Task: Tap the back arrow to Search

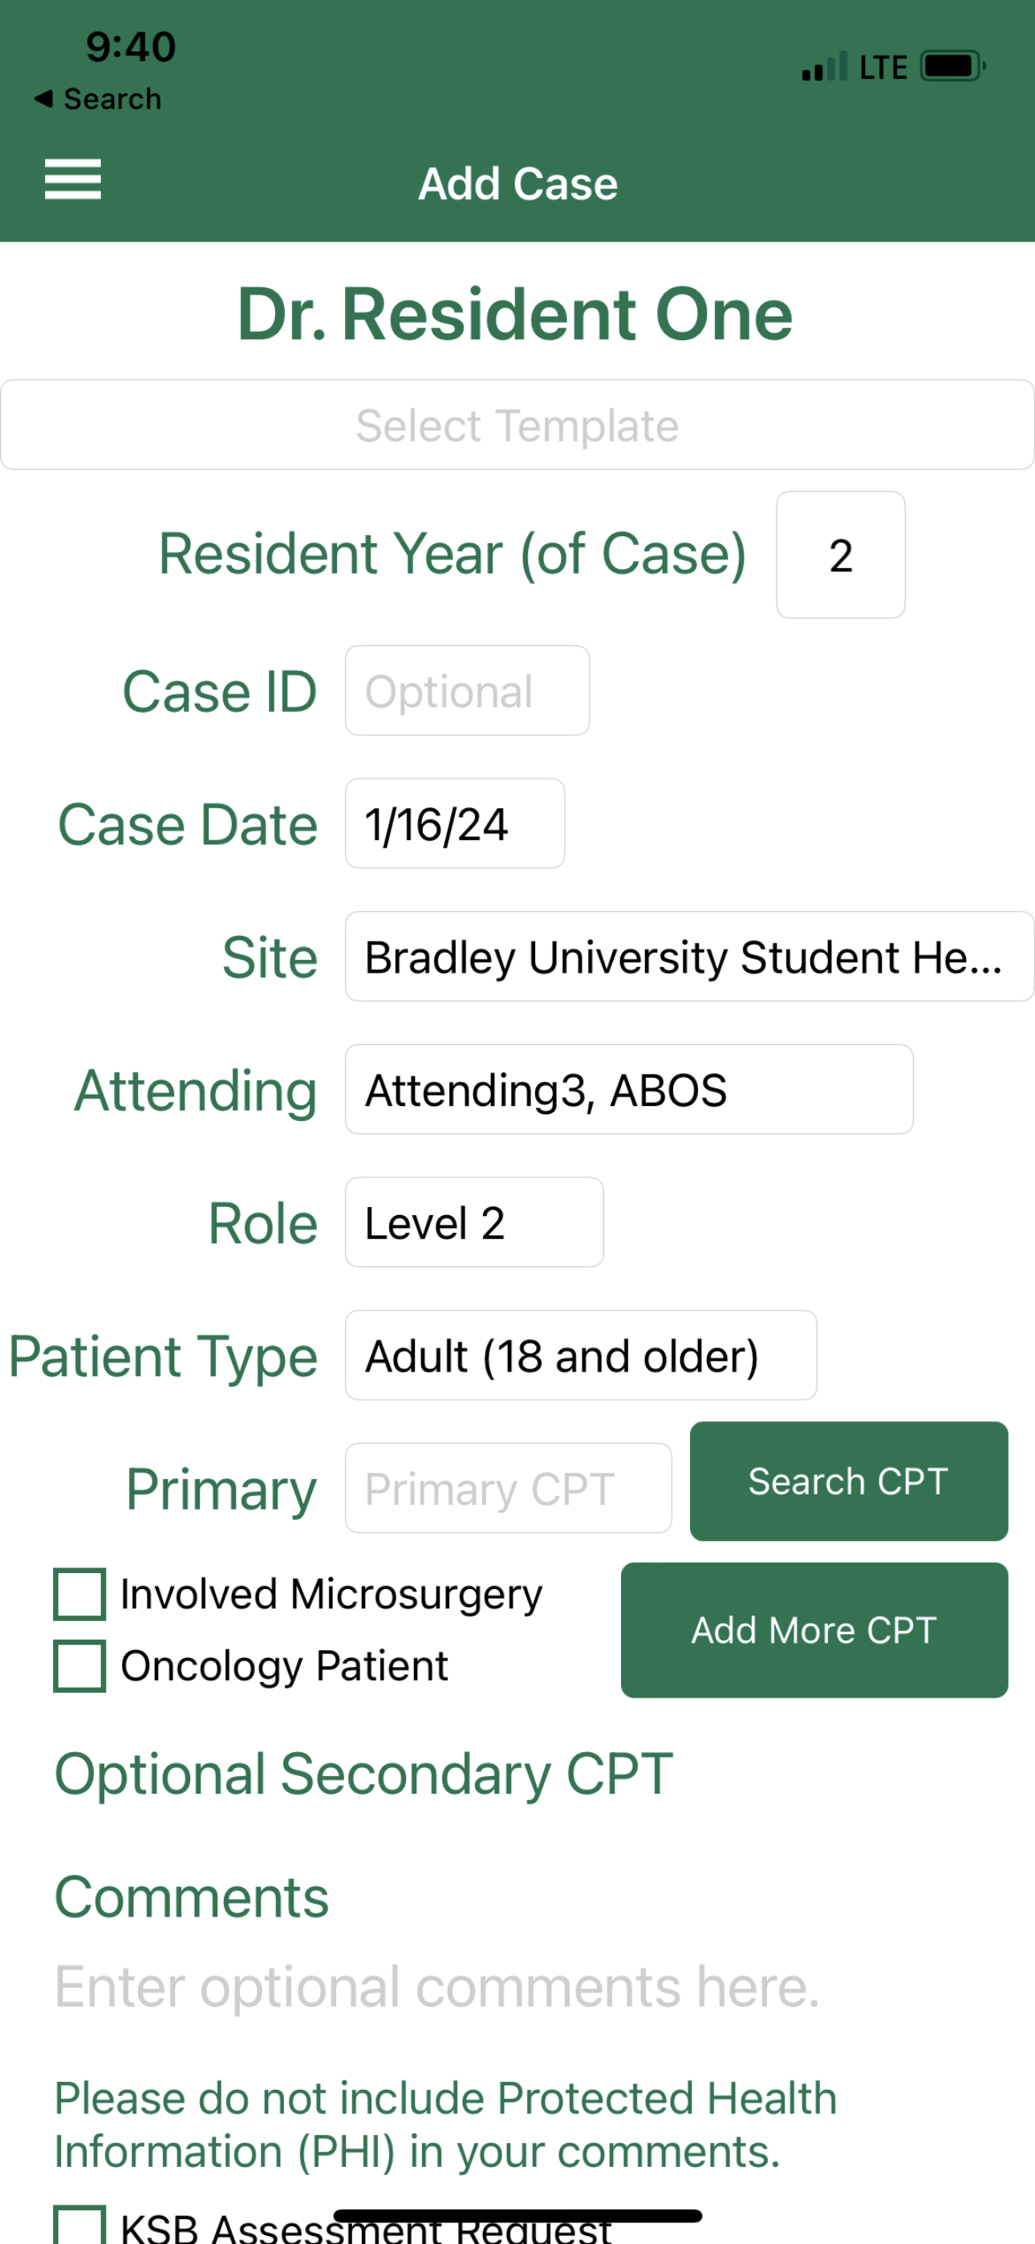Action: (43, 99)
